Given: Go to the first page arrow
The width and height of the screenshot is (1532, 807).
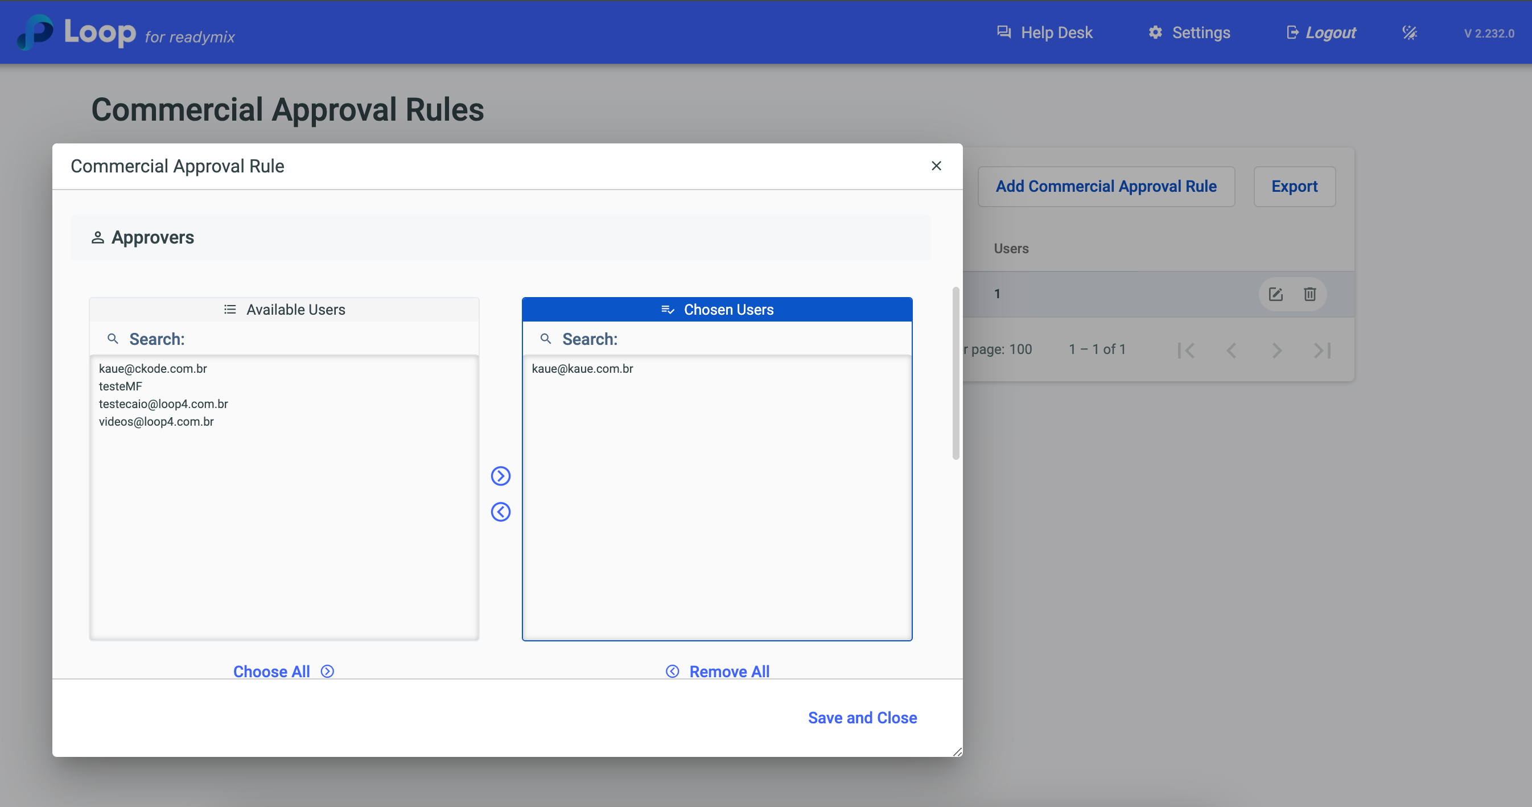Looking at the screenshot, I should click(x=1186, y=350).
